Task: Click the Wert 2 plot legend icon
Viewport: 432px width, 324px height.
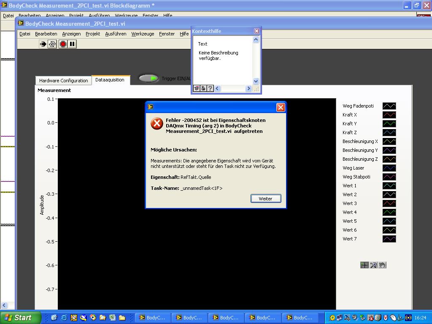Action: [389, 194]
